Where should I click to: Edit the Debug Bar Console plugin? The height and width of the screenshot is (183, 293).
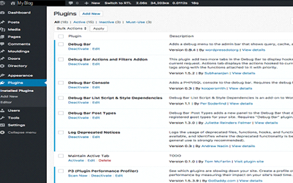(96, 87)
